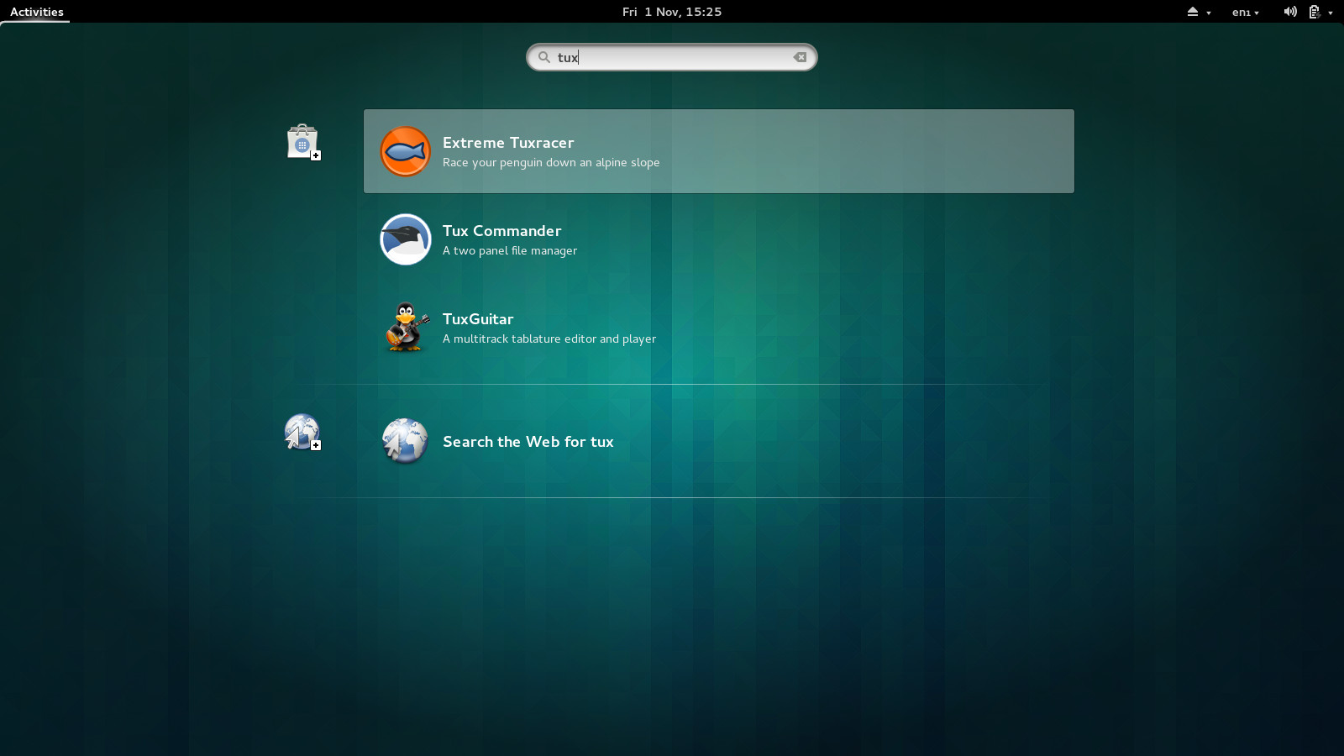Viewport: 1344px width, 756px height.
Task: Start TuxGuitar via the penguin-with-guitar icon
Action: [x=406, y=328]
